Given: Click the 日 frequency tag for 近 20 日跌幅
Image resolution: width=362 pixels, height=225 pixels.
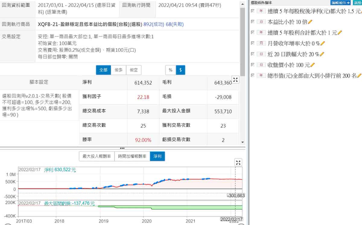Looking at the screenshot, I should (261, 54).
